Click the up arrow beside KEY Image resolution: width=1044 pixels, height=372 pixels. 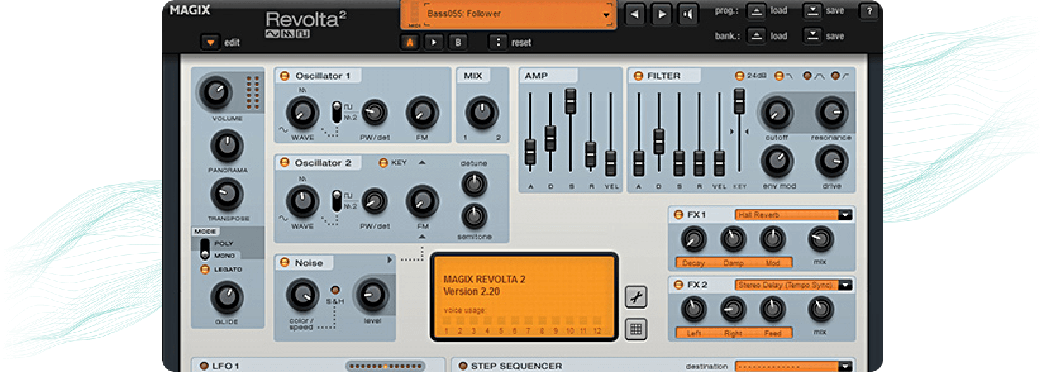coord(422,163)
